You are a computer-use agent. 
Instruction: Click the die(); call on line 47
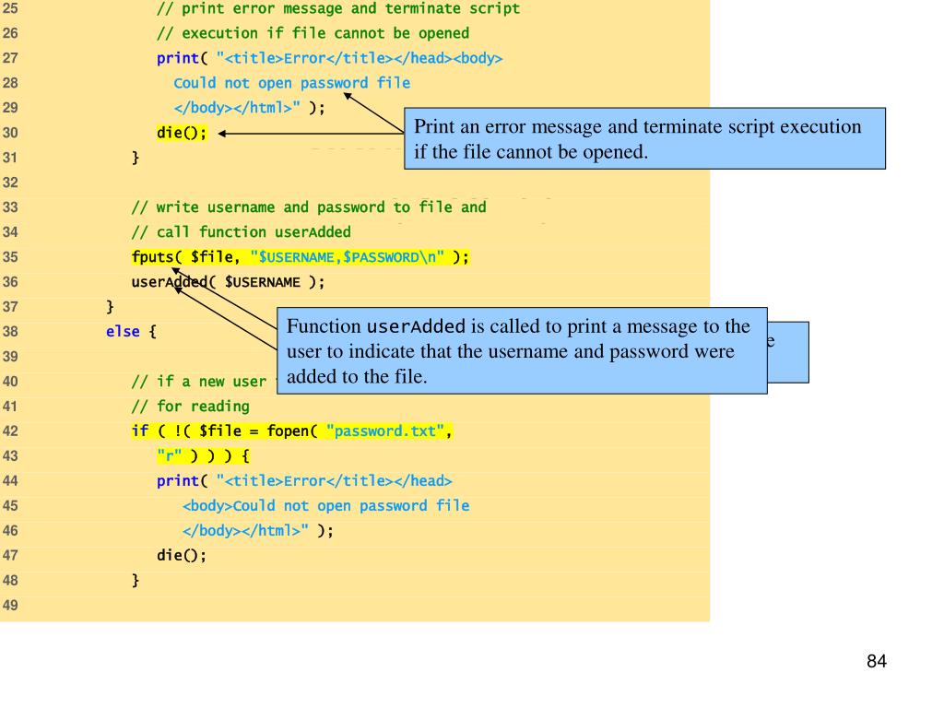(x=182, y=555)
